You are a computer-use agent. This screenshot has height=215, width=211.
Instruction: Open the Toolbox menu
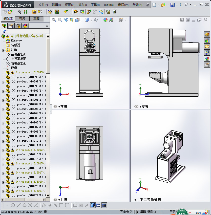tap(109, 5)
